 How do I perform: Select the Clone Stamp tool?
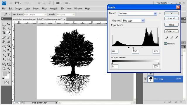[4, 42]
